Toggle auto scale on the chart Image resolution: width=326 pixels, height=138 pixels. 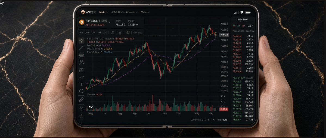tap(225, 120)
